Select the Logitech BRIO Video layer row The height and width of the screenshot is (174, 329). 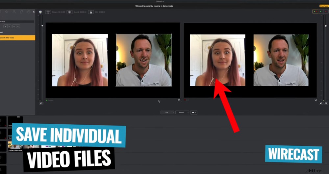tap(18, 38)
